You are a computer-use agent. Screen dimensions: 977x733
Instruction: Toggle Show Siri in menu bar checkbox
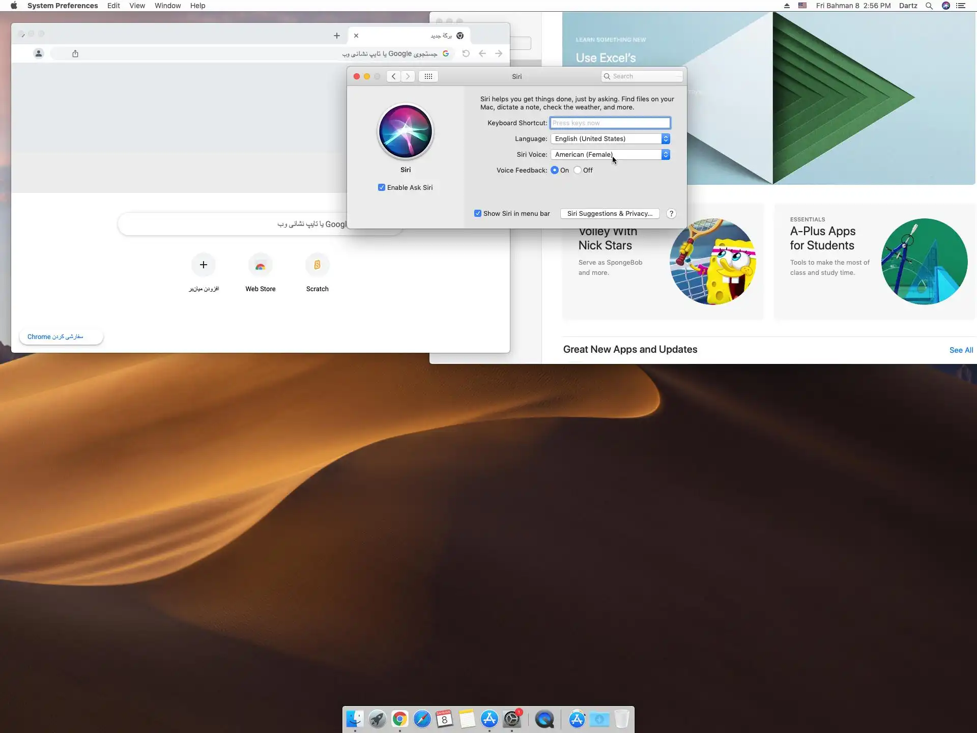[x=478, y=213]
